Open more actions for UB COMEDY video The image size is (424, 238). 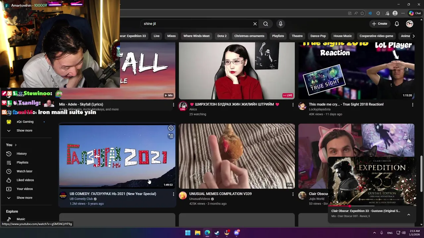[x=173, y=194]
